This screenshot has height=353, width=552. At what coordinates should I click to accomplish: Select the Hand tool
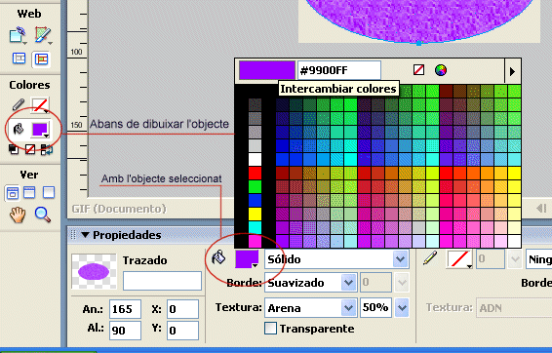tap(18, 215)
